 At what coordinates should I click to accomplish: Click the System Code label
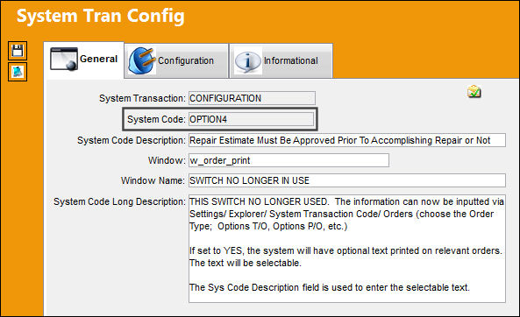pos(156,119)
